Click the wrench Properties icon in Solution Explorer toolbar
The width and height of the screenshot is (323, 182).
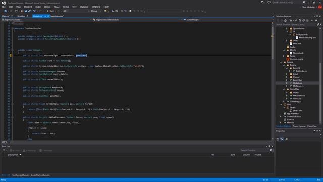coord(316,20)
